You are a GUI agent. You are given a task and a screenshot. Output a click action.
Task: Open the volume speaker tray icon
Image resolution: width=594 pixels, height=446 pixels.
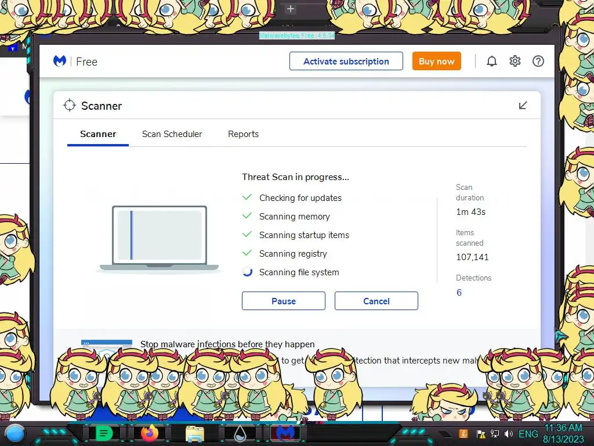click(x=509, y=433)
